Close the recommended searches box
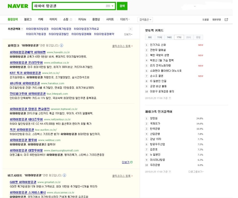The image size is (238, 198). pos(130,29)
